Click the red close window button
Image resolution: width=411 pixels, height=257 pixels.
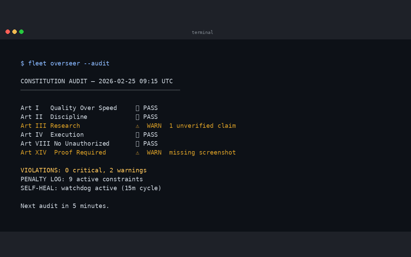pos(8,32)
